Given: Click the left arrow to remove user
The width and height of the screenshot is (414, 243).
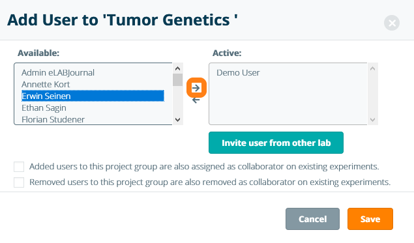Looking at the screenshot, I should point(196,100).
